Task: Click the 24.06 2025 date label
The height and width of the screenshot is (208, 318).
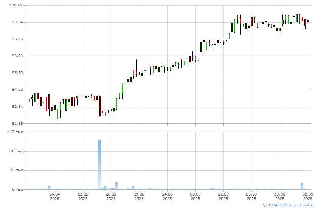Action: 167,196
